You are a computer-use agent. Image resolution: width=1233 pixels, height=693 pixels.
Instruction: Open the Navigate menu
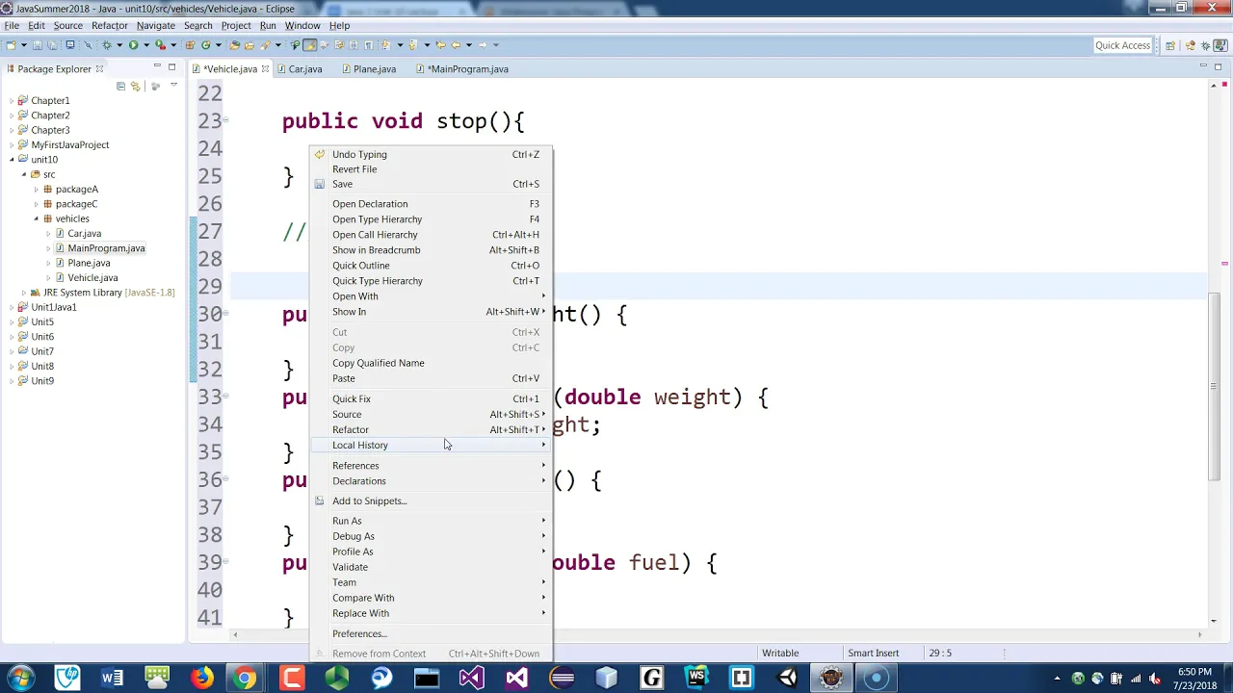pos(156,26)
